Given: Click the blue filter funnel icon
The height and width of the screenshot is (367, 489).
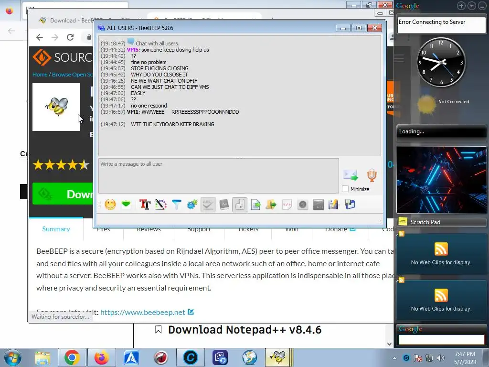Looking at the screenshot, I should pos(177,205).
